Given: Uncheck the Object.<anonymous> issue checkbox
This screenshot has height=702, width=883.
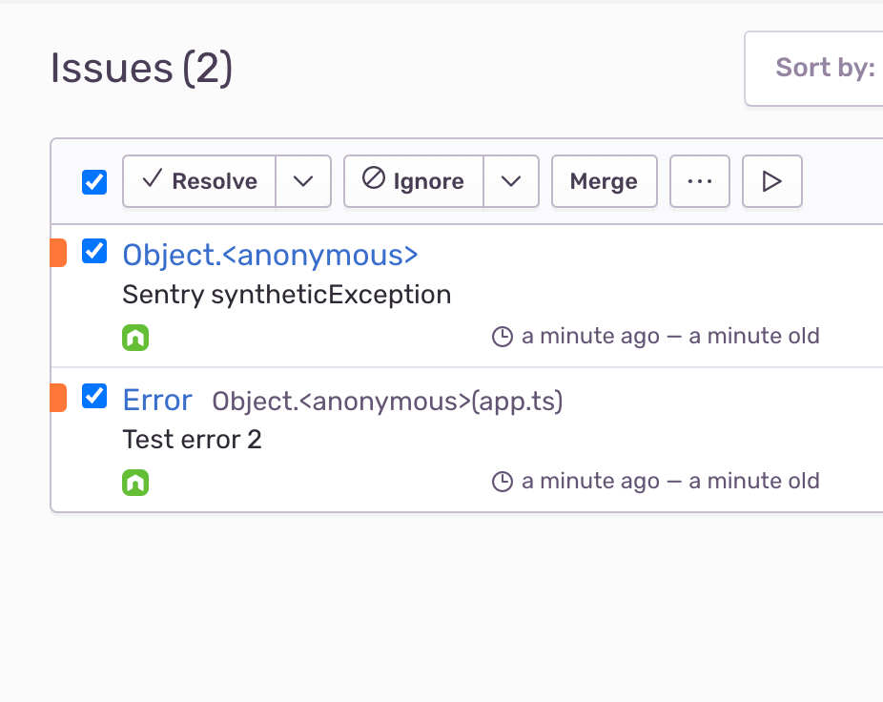Looking at the screenshot, I should (x=93, y=251).
